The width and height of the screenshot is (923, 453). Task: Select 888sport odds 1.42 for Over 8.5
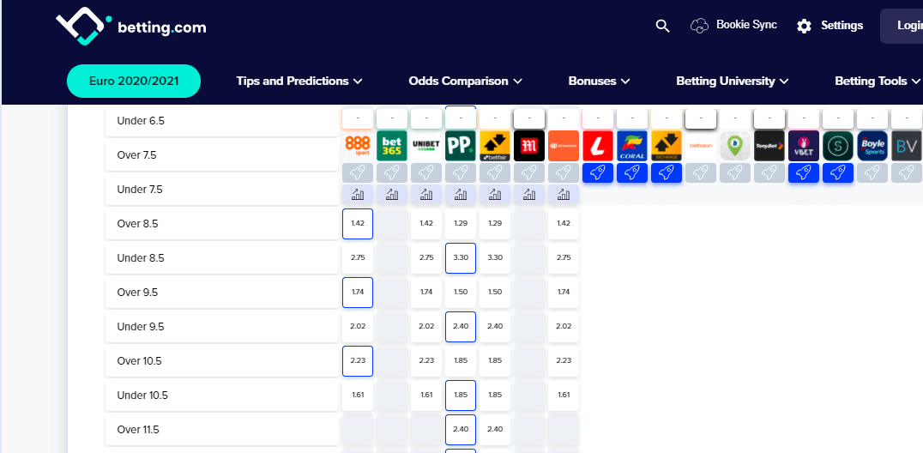pyautogui.click(x=358, y=224)
